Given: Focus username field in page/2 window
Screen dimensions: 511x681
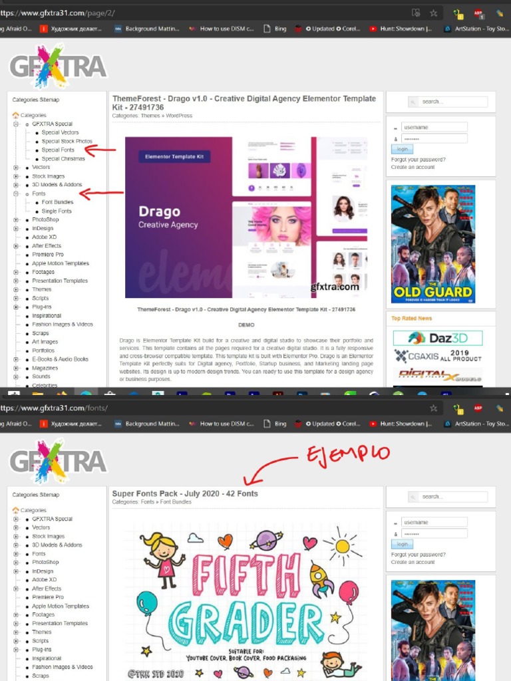Looking at the screenshot, I should (x=434, y=127).
